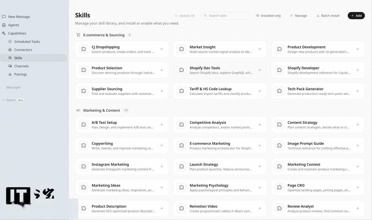
Task: Toggle the Installed only filter
Action: 268,16
